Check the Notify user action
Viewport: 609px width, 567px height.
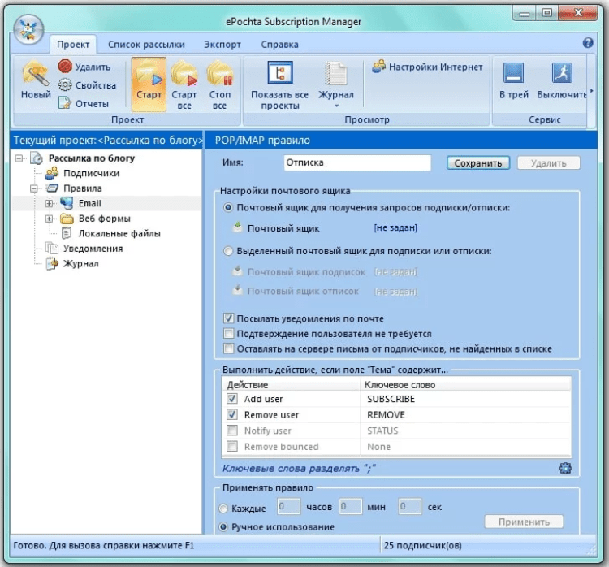click(232, 431)
